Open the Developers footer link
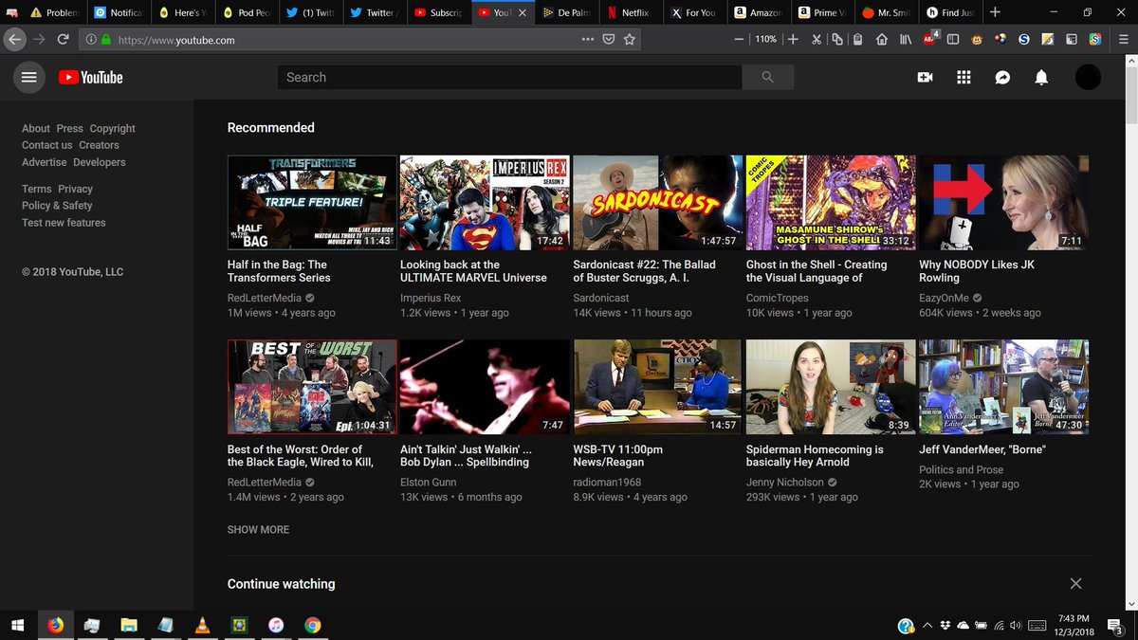1138x640 pixels. (100, 162)
